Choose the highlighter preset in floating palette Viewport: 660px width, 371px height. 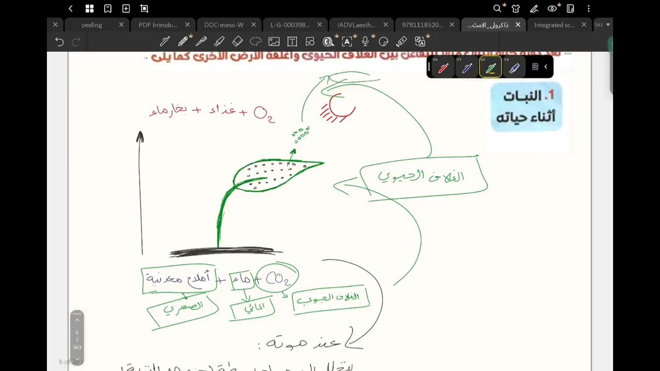tap(514, 67)
